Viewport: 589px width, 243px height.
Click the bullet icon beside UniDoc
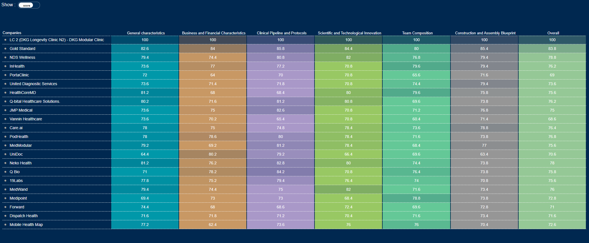coord(5,154)
